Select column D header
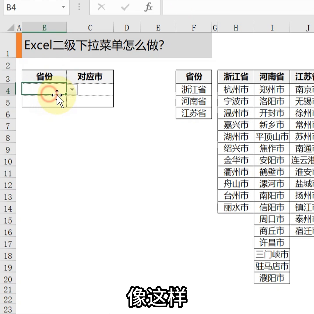The width and height of the screenshot is (314, 314). click(x=127, y=28)
